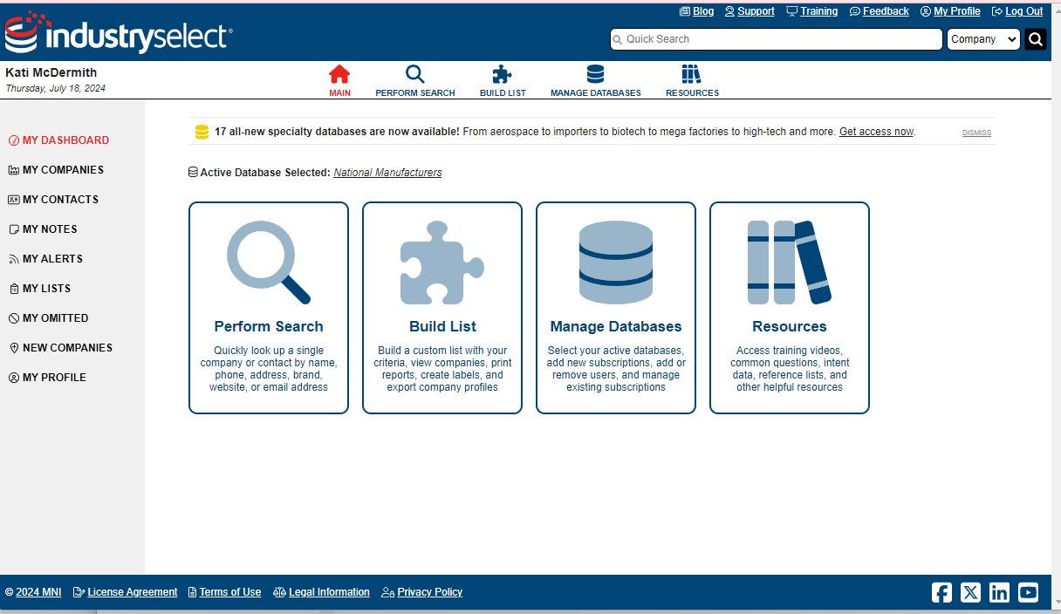Viewport: 1061px width, 614px height.
Task: Click the Main home icon
Action: pyautogui.click(x=339, y=74)
